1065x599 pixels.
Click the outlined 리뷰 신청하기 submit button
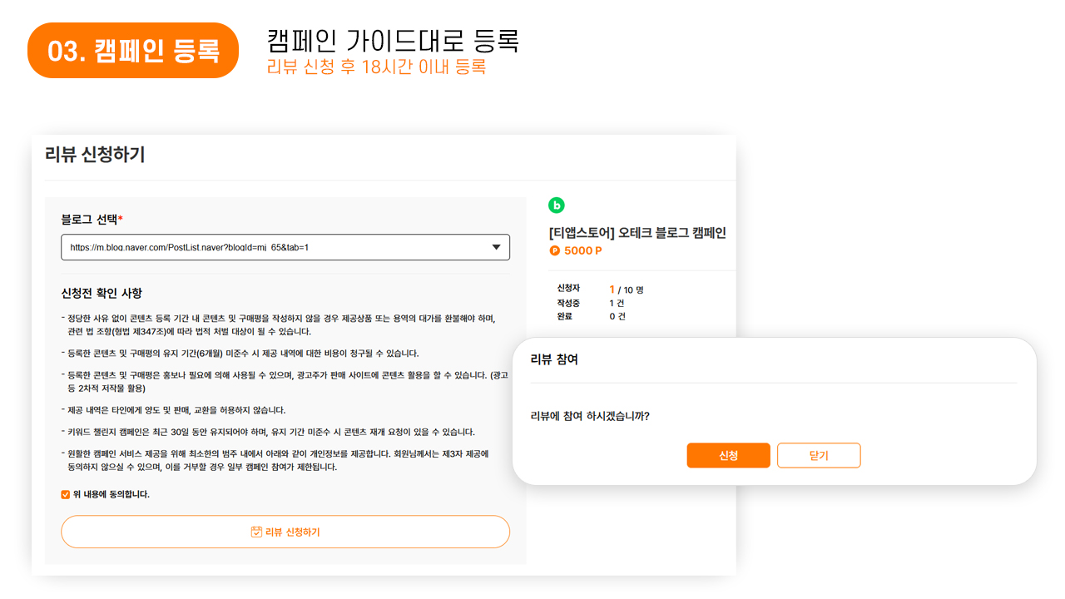(285, 532)
